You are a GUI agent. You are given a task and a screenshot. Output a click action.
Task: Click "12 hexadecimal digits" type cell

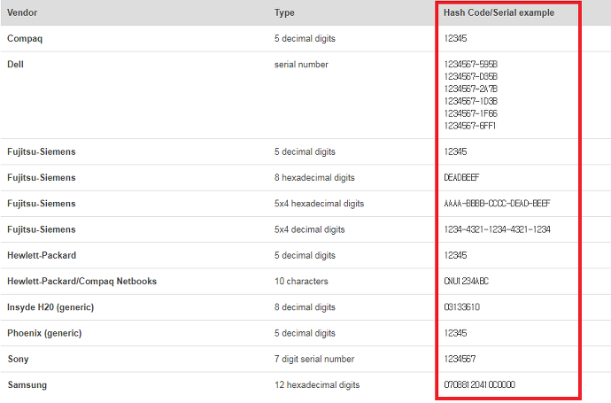(x=317, y=385)
